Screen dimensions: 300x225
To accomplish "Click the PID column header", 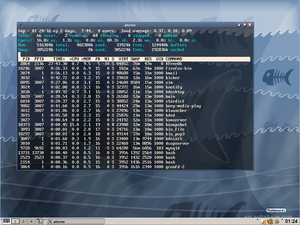I will click(26, 59).
